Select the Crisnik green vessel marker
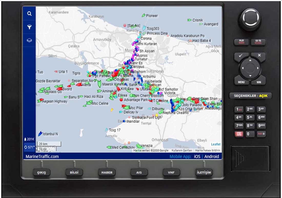This screenshot has width=282, height=198. click(189, 20)
